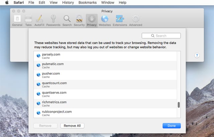The height and width of the screenshot is (137, 214).
Task: Open the Search preferences magnifier icon
Action: coord(67,20)
